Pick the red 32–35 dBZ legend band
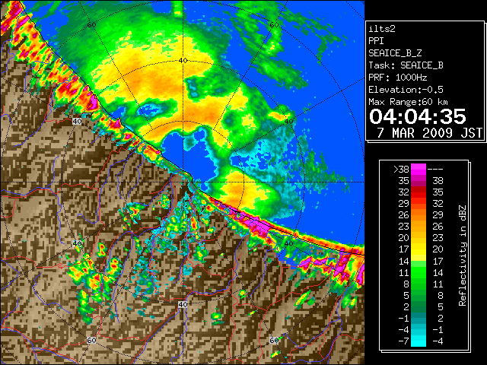This screenshot has height=365, width=487. click(419, 192)
